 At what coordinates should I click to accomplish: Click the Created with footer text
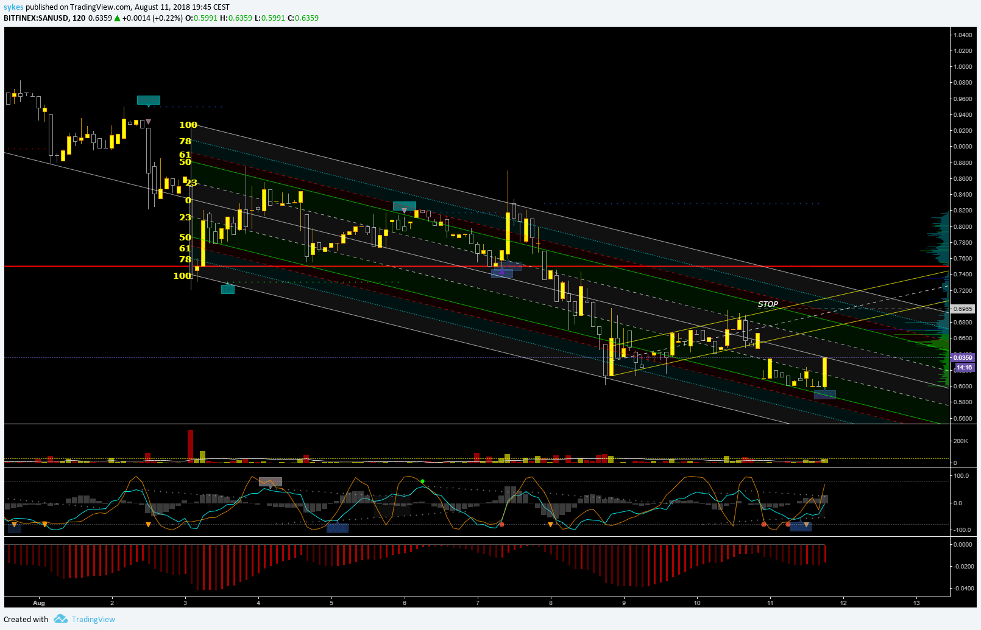pyautogui.click(x=26, y=619)
